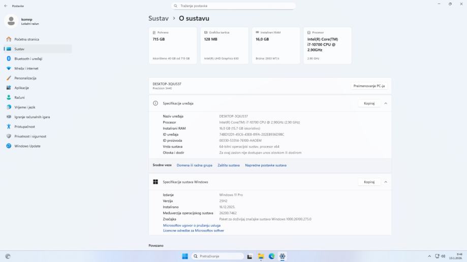The width and height of the screenshot is (467, 262).
Task: Click the Vrijeme i jezik globe icon
Action: pyautogui.click(x=9, y=107)
